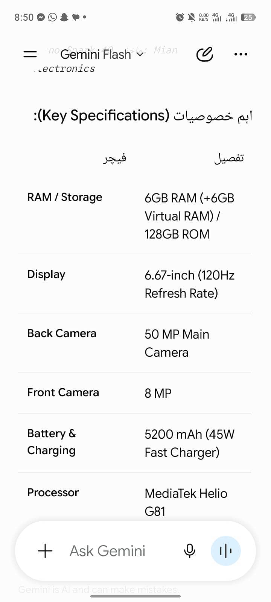Screen dimensions: 271x602
Task: Select the 5200 mAh battery detail text
Action: pos(189,443)
